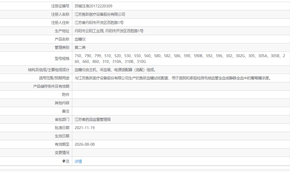Click the 产品名称 label
Screen dimensions: 290x172
[x=62, y=39]
